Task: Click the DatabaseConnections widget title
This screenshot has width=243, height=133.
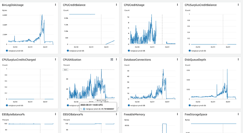Action: 137,60
